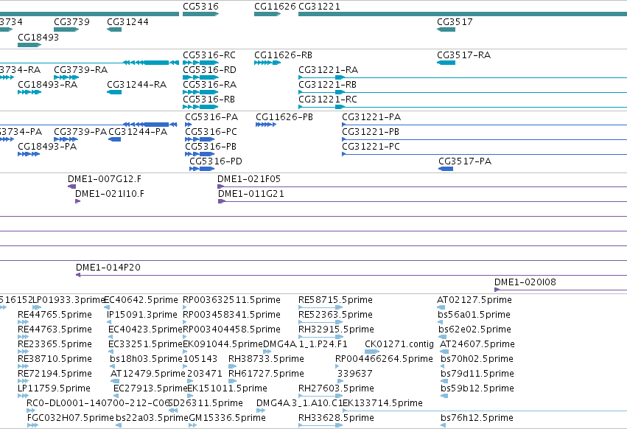Image resolution: width=627 pixels, height=429 pixels.
Task: Click protein CG31221-PB label
Action: point(371,132)
